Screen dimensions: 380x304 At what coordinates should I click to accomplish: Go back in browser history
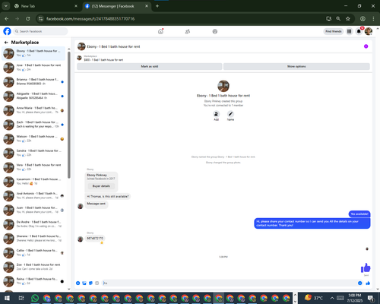(x=7, y=19)
